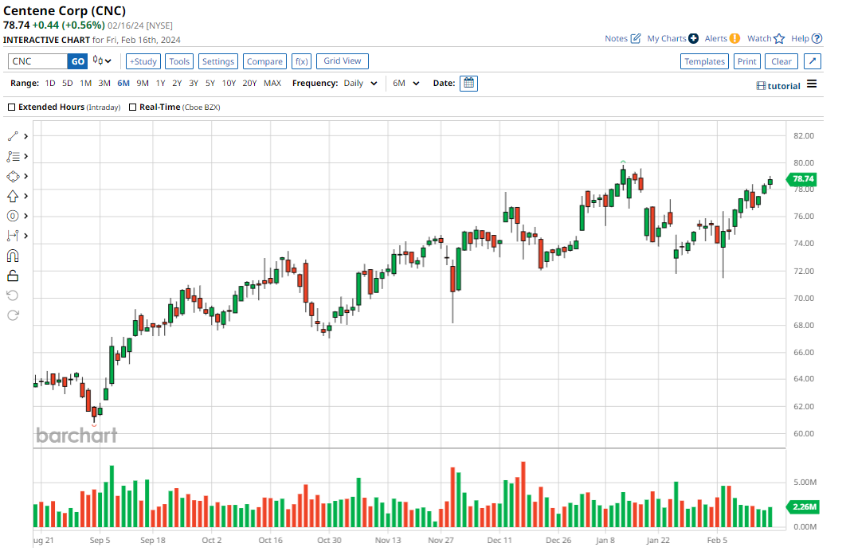Activate the magnet snap tool
This screenshot has height=559, width=846.
coord(13,256)
